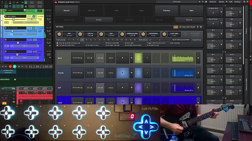Click Reaper new project icon

click(x=2, y=2)
